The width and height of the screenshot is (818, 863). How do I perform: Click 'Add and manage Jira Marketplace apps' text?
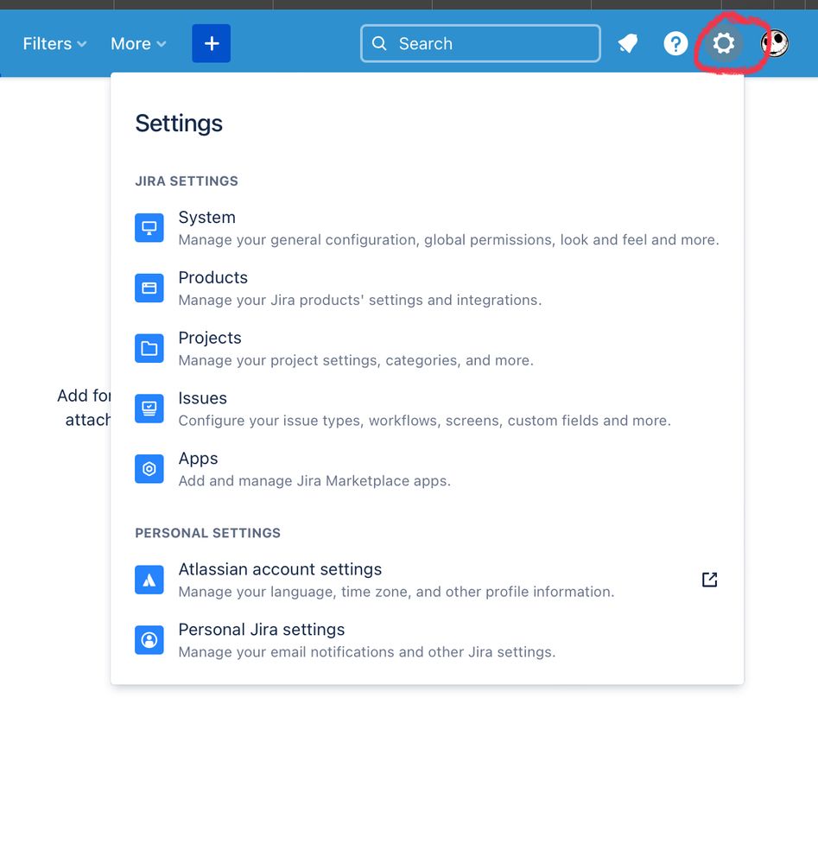[x=314, y=481]
